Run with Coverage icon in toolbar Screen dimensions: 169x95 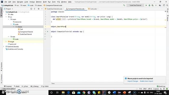[x=153, y=5]
